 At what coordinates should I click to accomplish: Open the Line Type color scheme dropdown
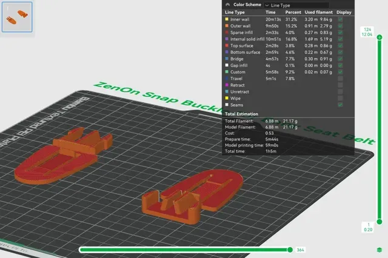pyautogui.click(x=296, y=5)
